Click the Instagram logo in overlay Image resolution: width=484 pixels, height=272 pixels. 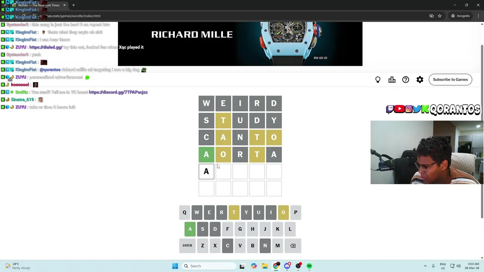[x=408, y=109]
